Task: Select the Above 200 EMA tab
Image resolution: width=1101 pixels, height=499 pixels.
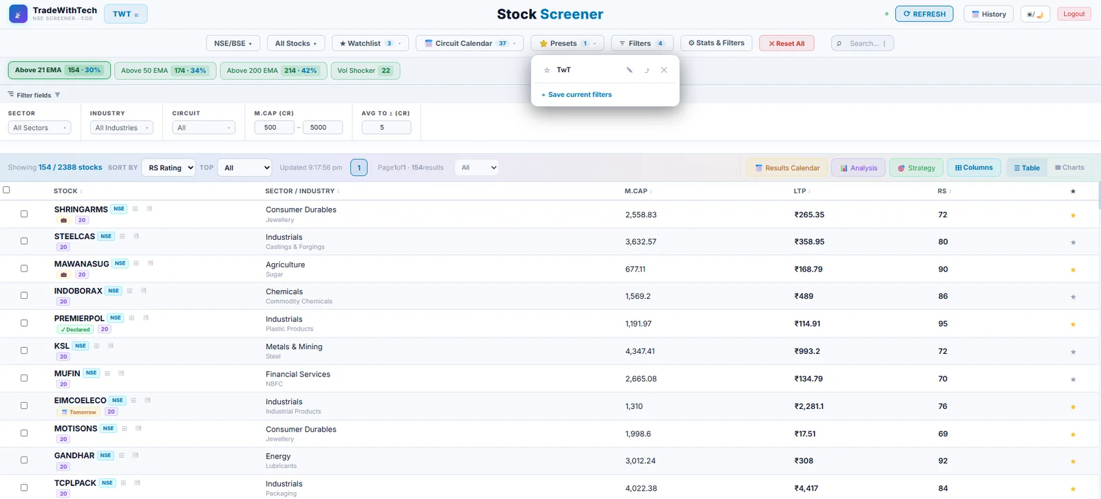Action: click(x=273, y=71)
